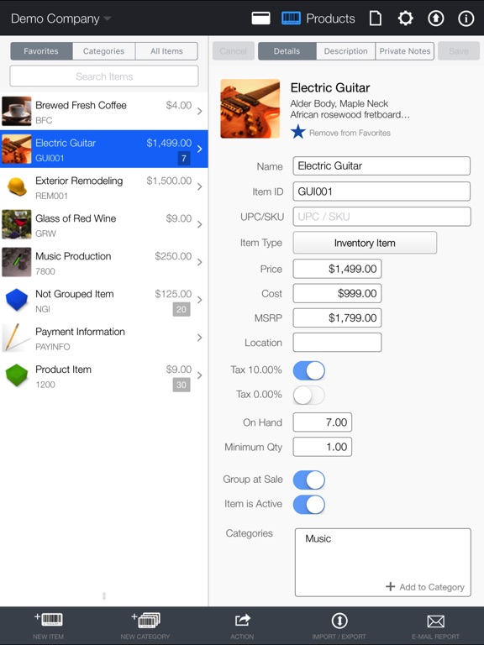Screen dimensions: 484x645
Task: Open chevron for Brewed Fresh Coffee
Action: coord(200,111)
